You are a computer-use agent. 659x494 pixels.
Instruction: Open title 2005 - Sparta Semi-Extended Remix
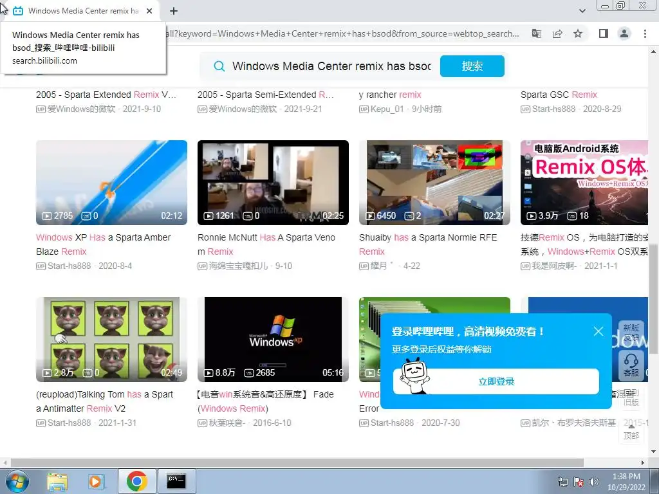(266, 95)
